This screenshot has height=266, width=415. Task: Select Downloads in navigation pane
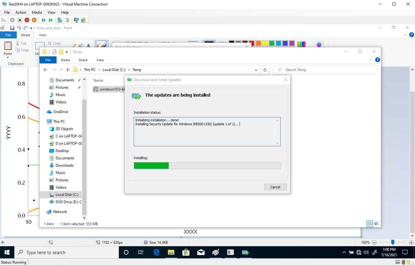[x=64, y=165]
